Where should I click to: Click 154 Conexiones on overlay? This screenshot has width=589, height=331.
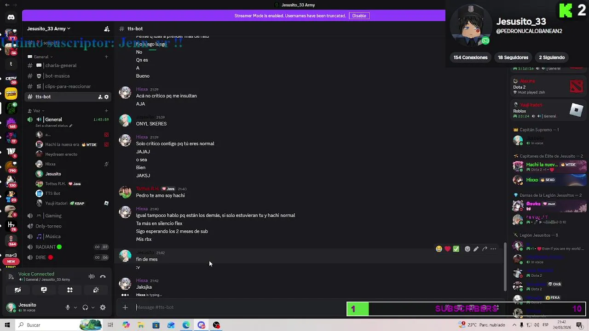point(470,57)
